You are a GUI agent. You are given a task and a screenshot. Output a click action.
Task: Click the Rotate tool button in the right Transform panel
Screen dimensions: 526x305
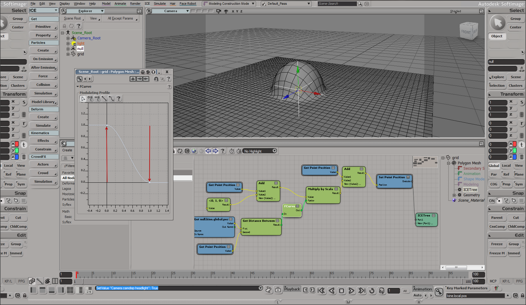coord(522,124)
